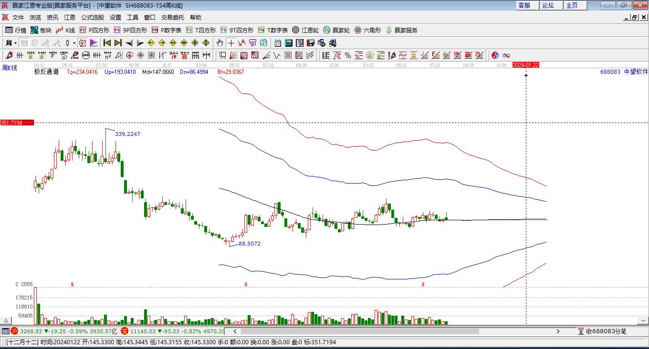The image size is (649, 349).
Task: Open the P数字表 price number table
Action: coord(167,30)
